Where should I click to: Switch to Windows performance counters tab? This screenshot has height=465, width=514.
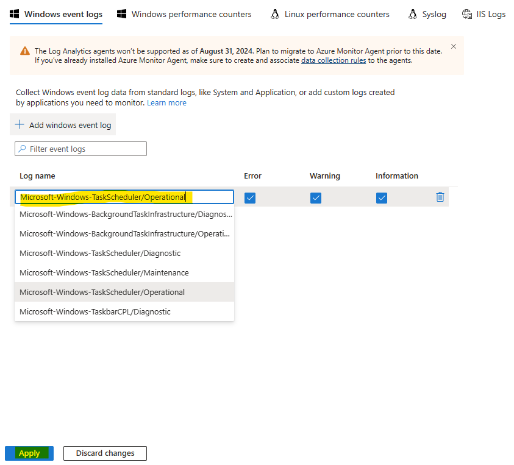click(184, 15)
